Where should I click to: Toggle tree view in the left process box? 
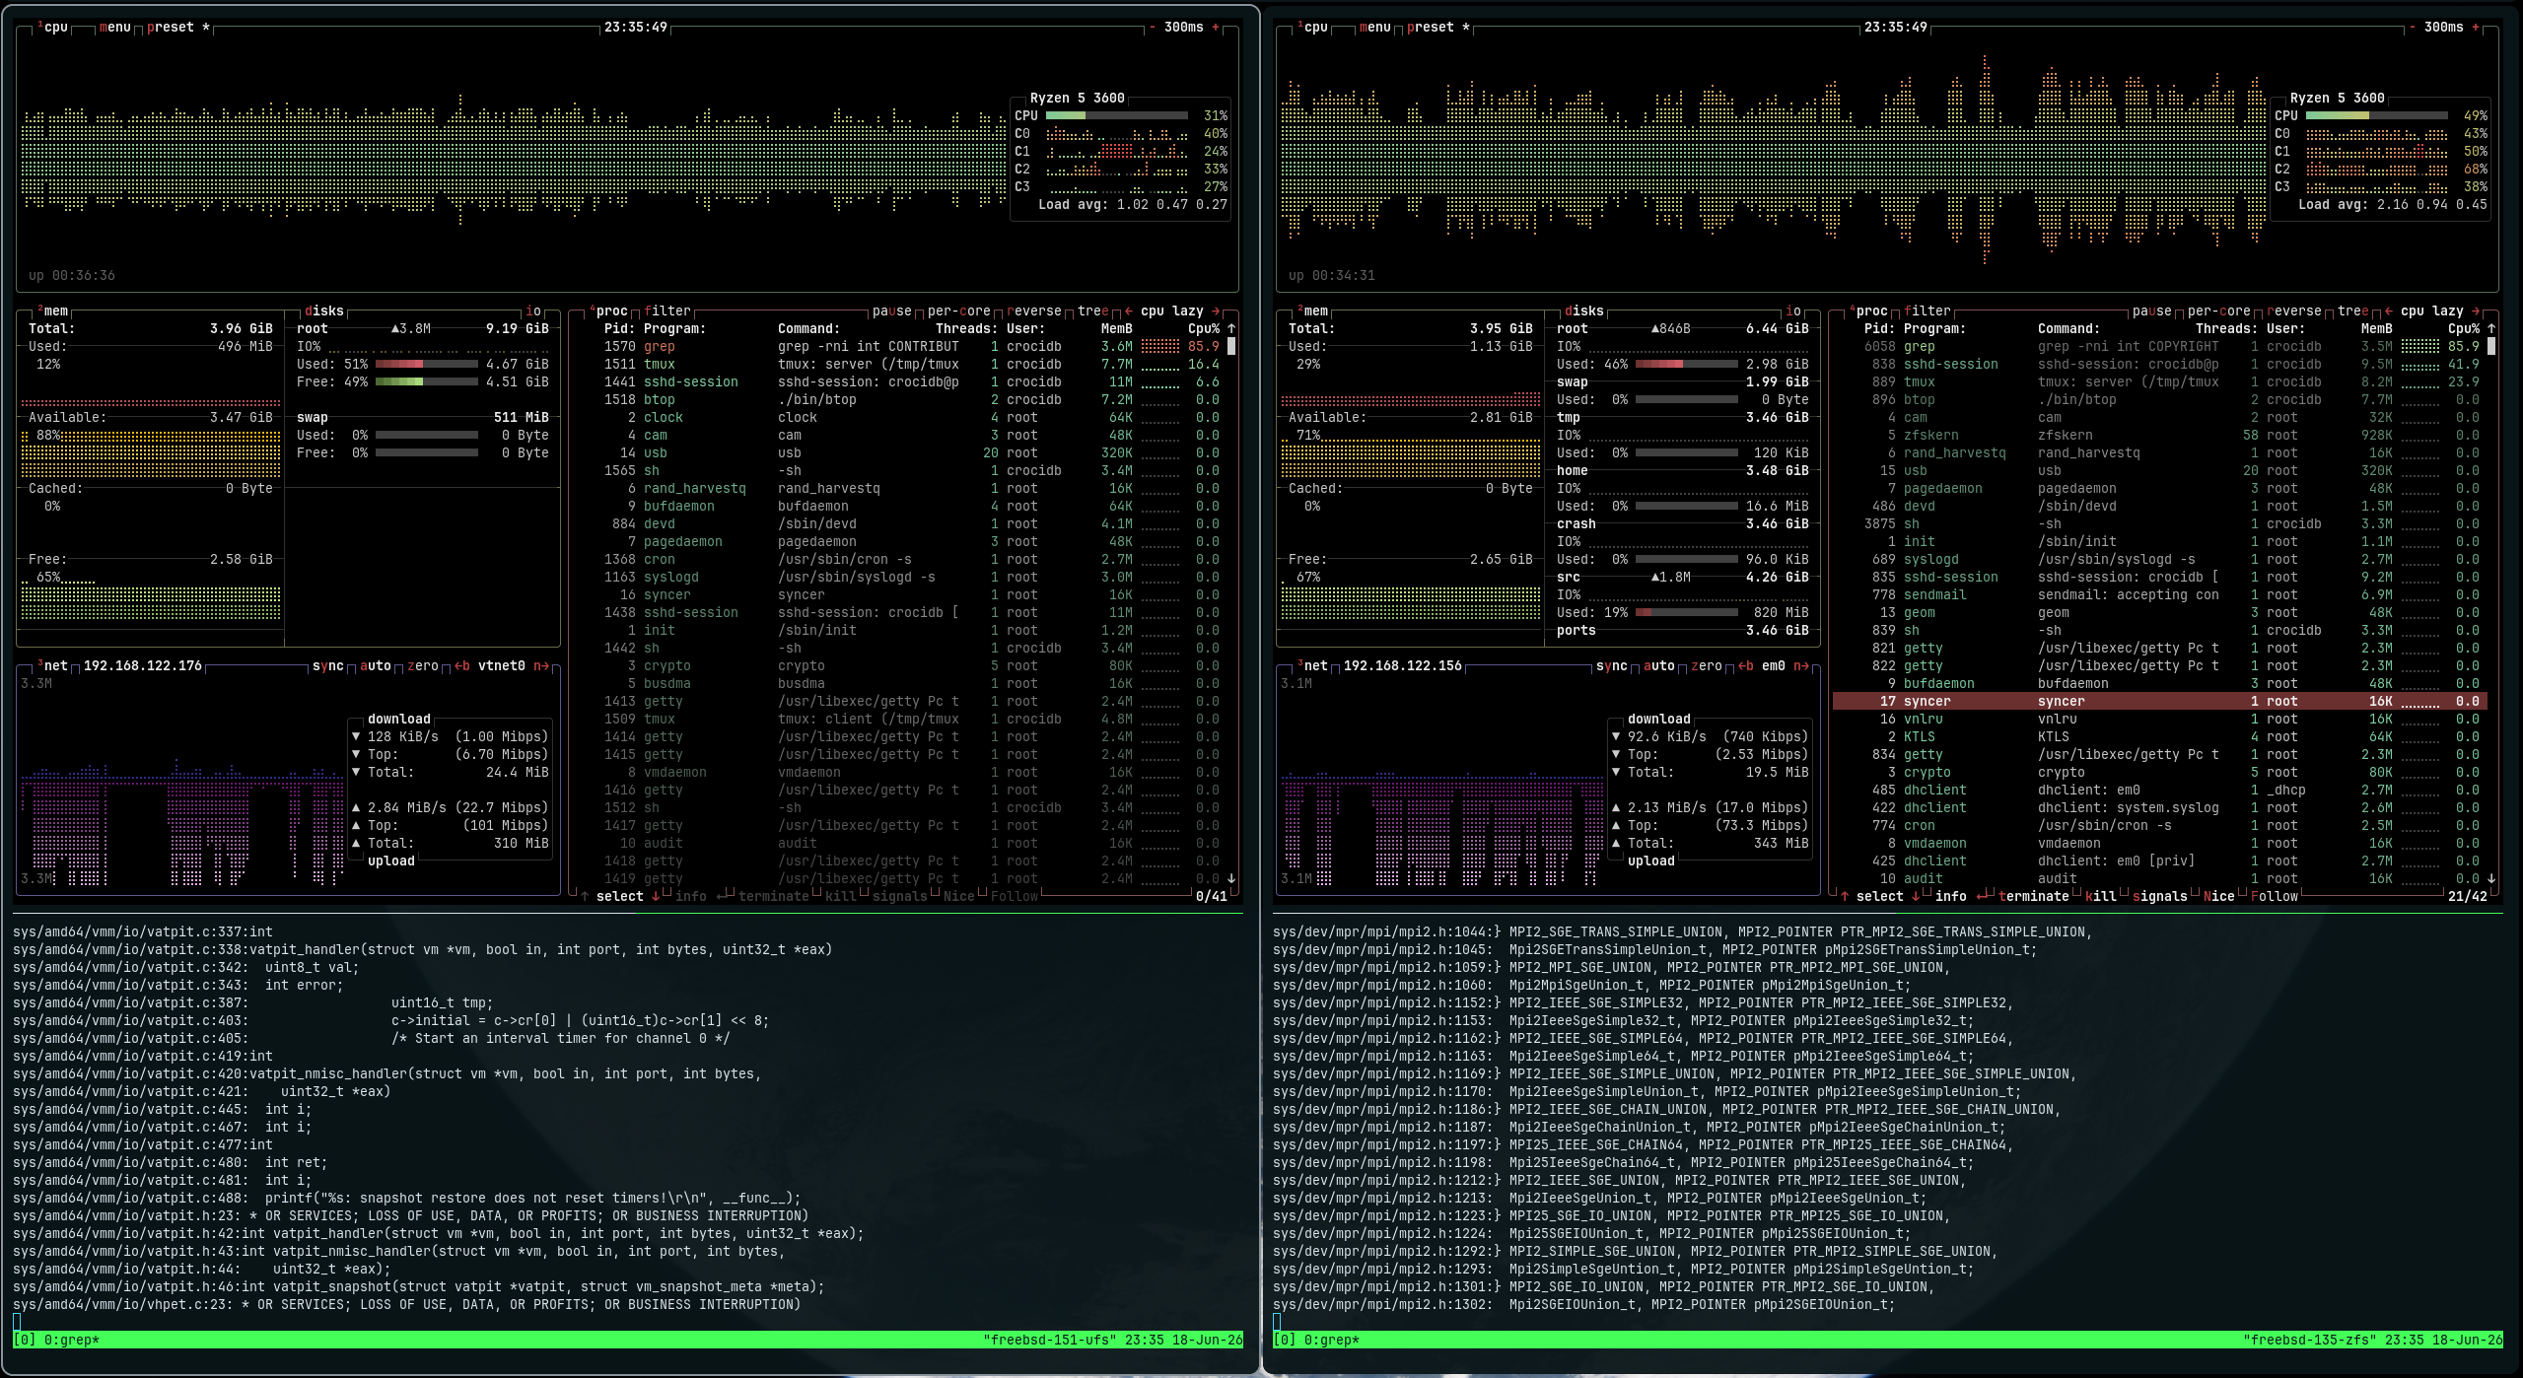click(x=1092, y=310)
